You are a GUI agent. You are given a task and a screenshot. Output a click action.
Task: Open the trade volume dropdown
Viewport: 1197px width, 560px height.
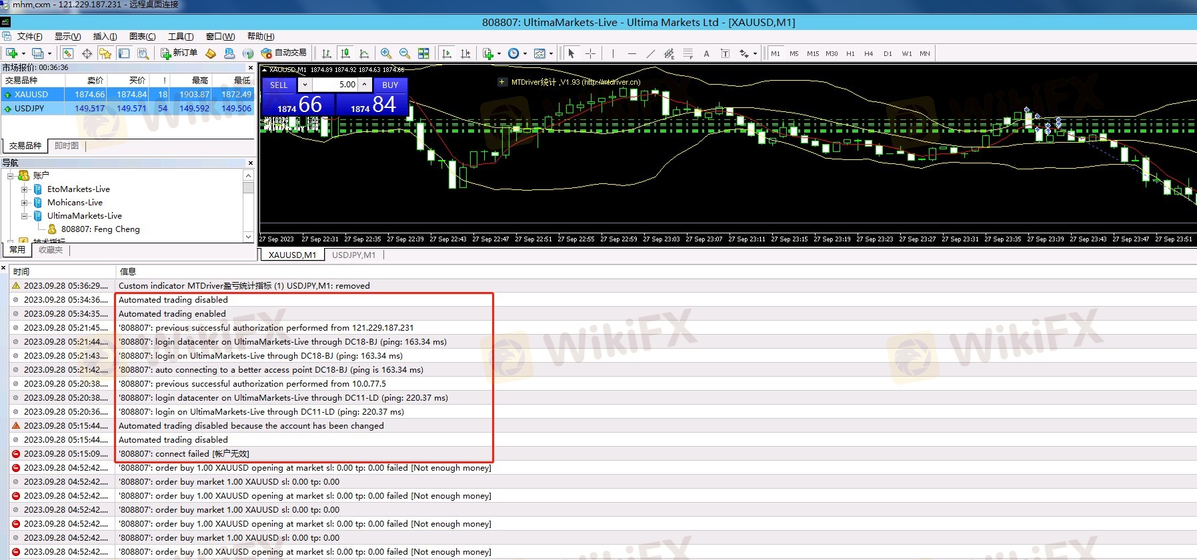tap(305, 85)
